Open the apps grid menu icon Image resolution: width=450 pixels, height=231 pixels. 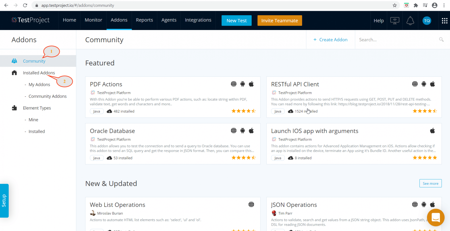pos(444,21)
